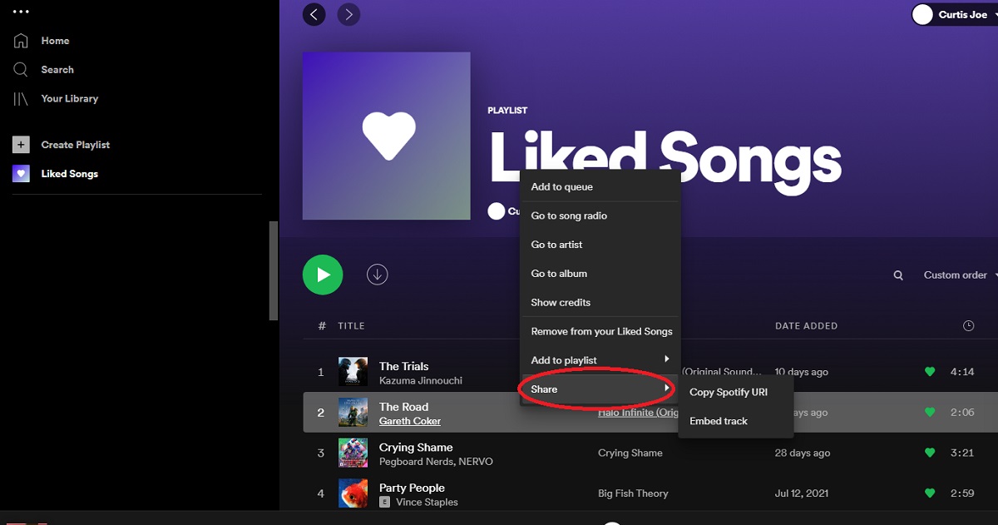Click the TITLE column header

[x=351, y=326]
